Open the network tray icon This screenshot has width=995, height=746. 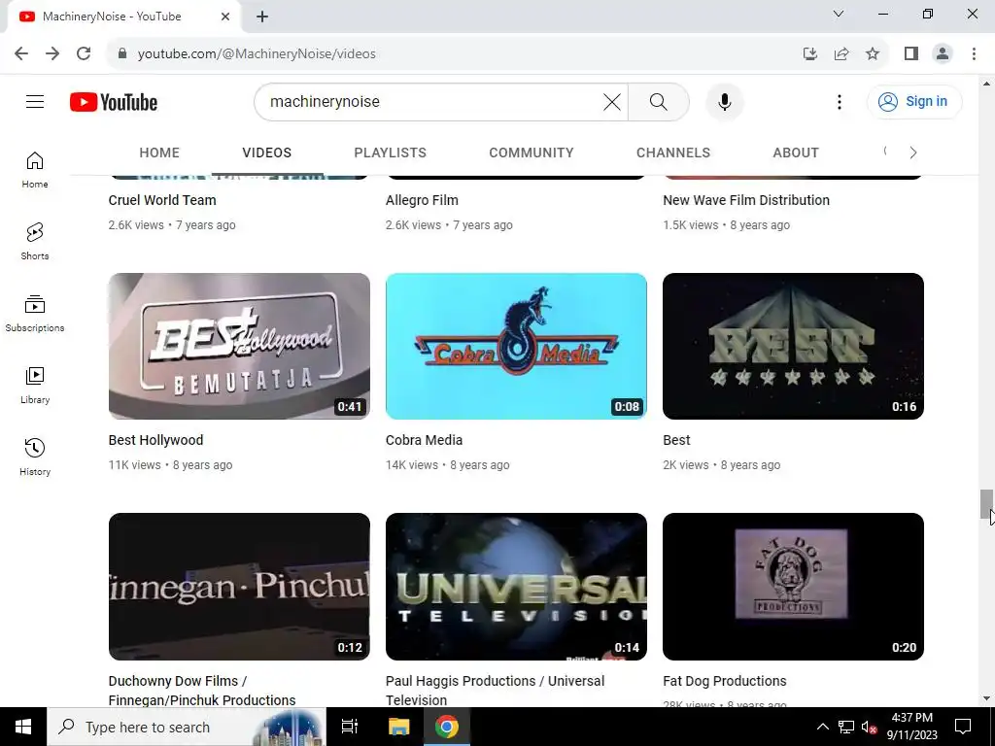(x=846, y=727)
